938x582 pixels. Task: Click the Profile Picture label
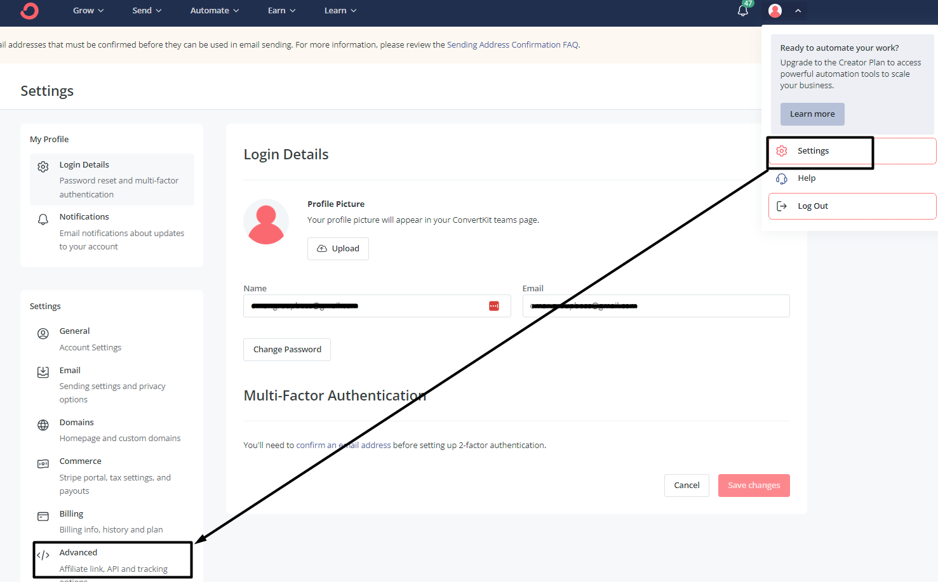[336, 204]
